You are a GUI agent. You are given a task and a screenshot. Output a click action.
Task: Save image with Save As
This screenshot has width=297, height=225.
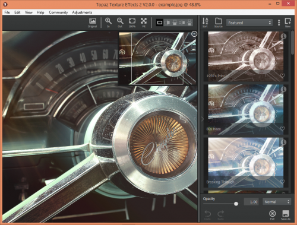pos(286,216)
